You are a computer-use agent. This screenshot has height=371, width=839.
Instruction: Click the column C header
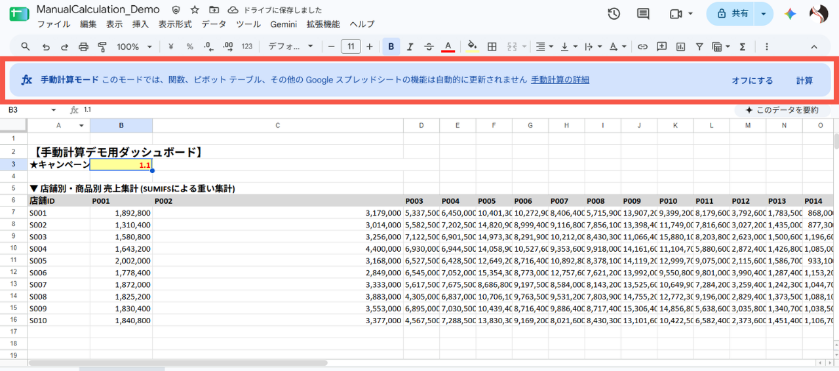click(278, 125)
